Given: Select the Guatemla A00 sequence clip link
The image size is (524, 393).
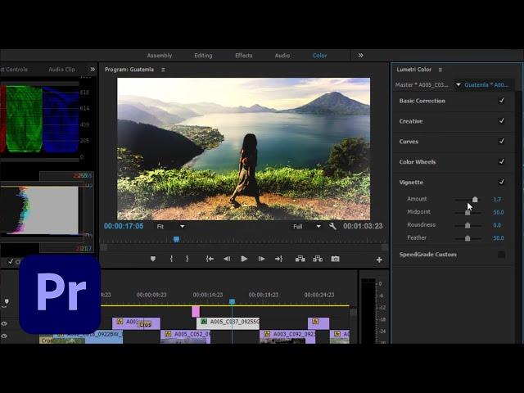Looking at the screenshot, I should tap(486, 85).
